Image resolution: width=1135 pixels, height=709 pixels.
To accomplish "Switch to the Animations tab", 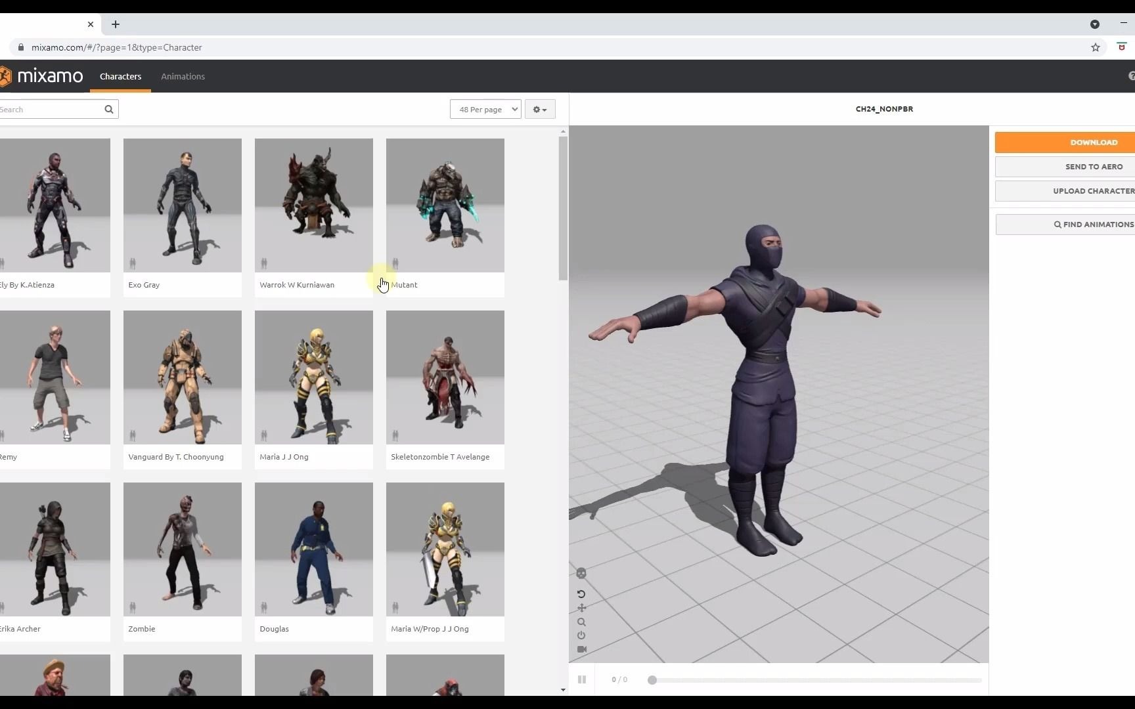I will click(183, 76).
